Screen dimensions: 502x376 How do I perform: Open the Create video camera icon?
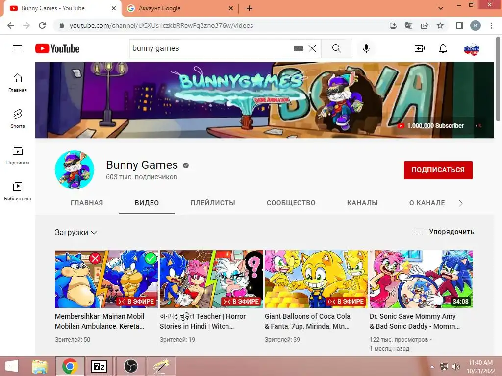pos(420,48)
